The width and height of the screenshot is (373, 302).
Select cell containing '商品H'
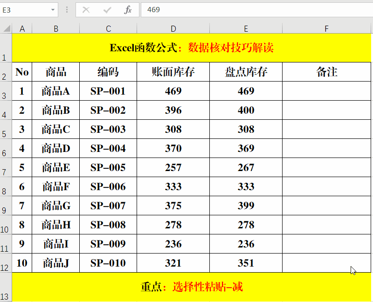(55, 225)
